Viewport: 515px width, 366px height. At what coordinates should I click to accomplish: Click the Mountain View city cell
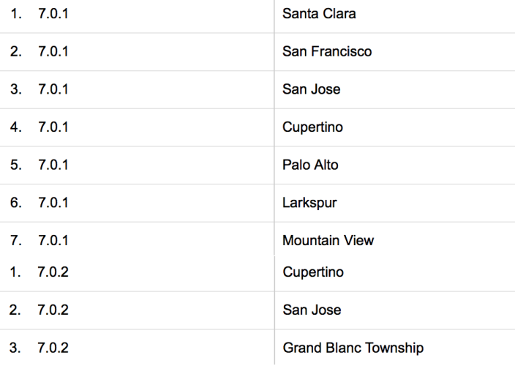pyautogui.click(x=328, y=240)
